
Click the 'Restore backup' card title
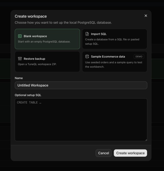click(34, 59)
